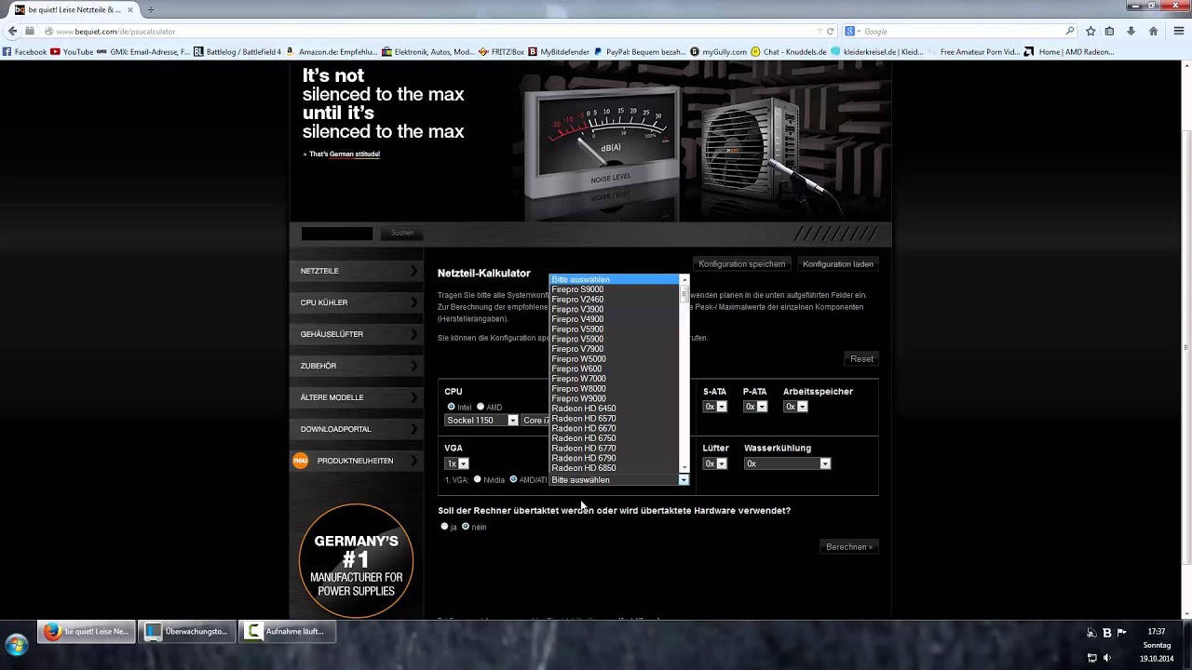Open the bookmarks list icon in toolbar
The height and width of the screenshot is (670, 1192).
coord(1109,31)
